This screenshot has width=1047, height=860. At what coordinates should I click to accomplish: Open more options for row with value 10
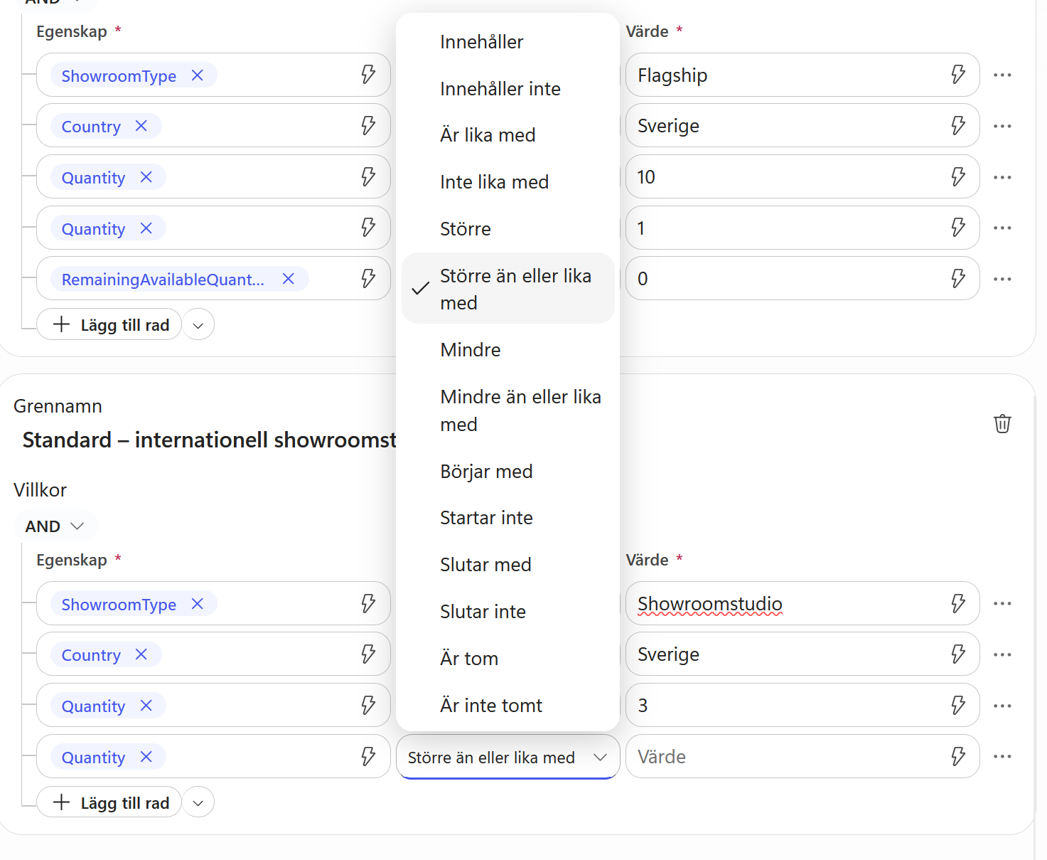[x=1002, y=177]
